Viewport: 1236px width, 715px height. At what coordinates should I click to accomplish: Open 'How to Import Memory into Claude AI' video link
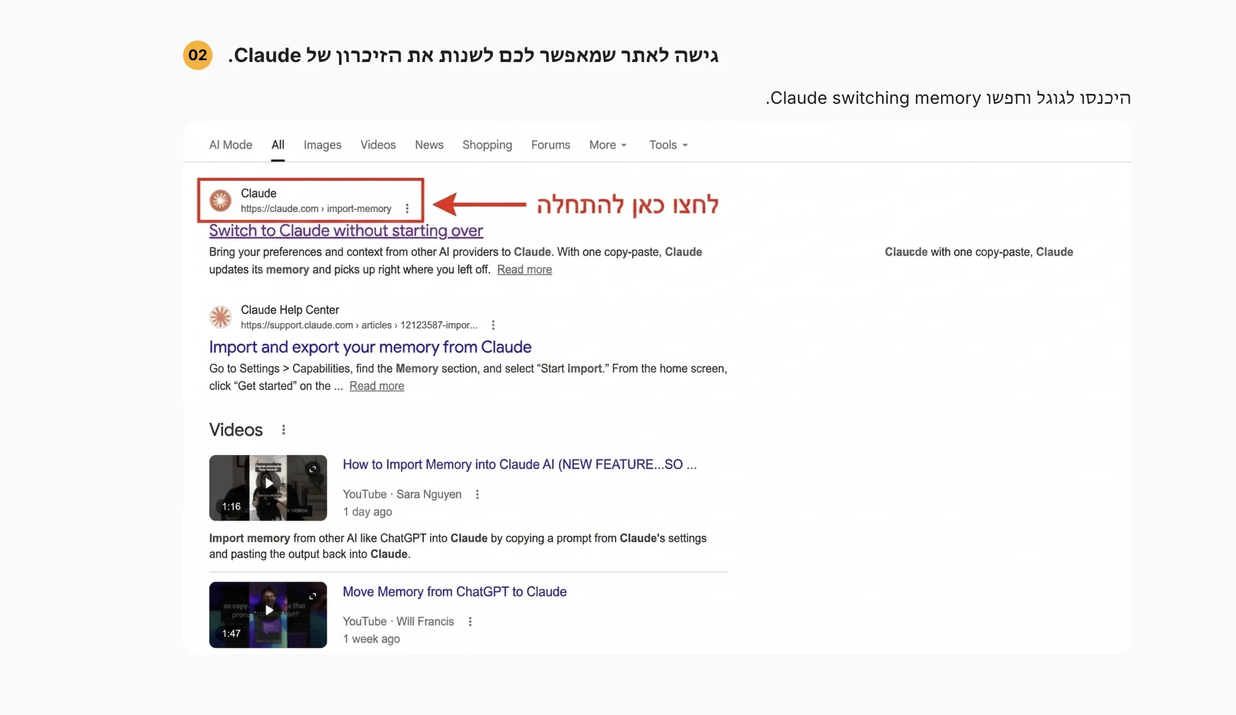tap(519, 464)
